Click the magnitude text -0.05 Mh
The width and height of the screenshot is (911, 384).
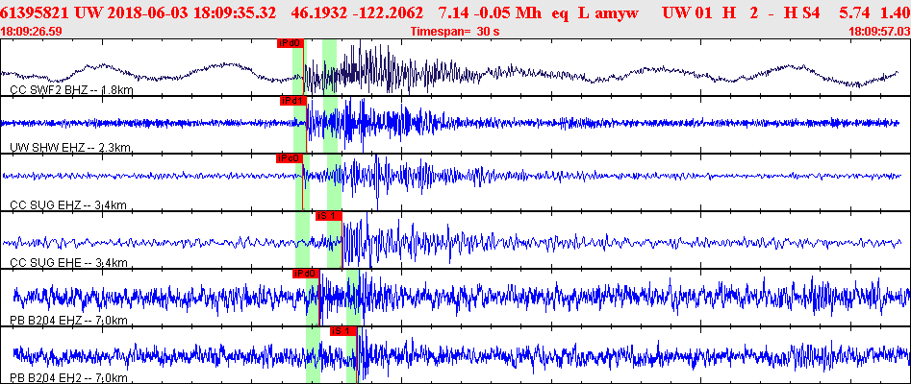click(x=509, y=14)
